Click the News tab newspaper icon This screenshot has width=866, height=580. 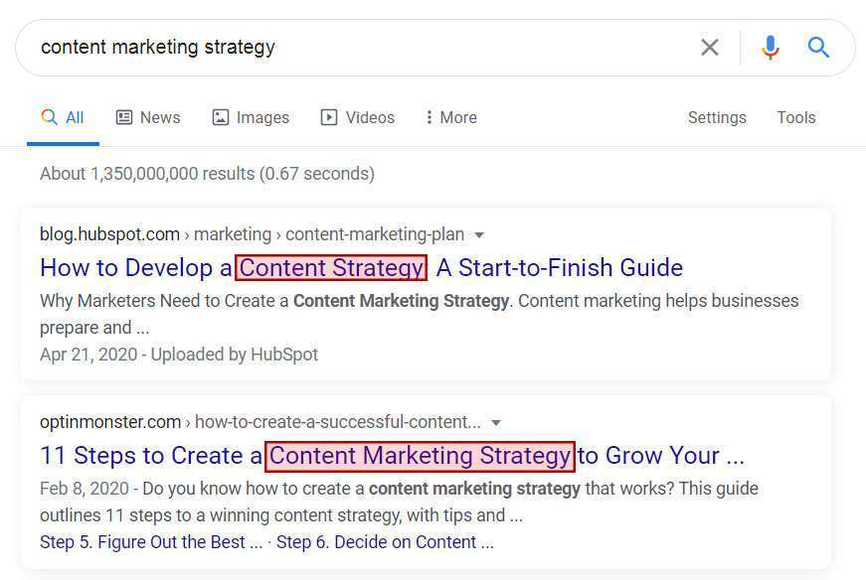point(124,117)
